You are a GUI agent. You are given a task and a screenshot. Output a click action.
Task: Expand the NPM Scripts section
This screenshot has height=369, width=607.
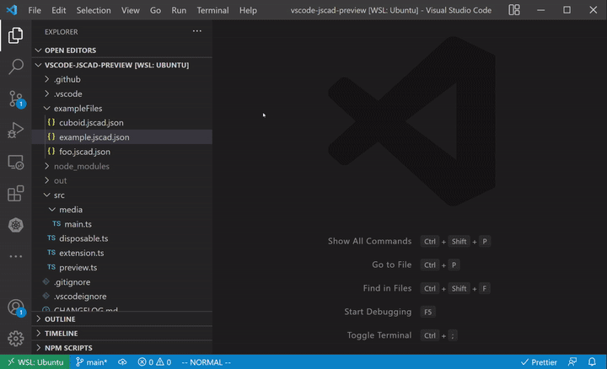coord(122,348)
